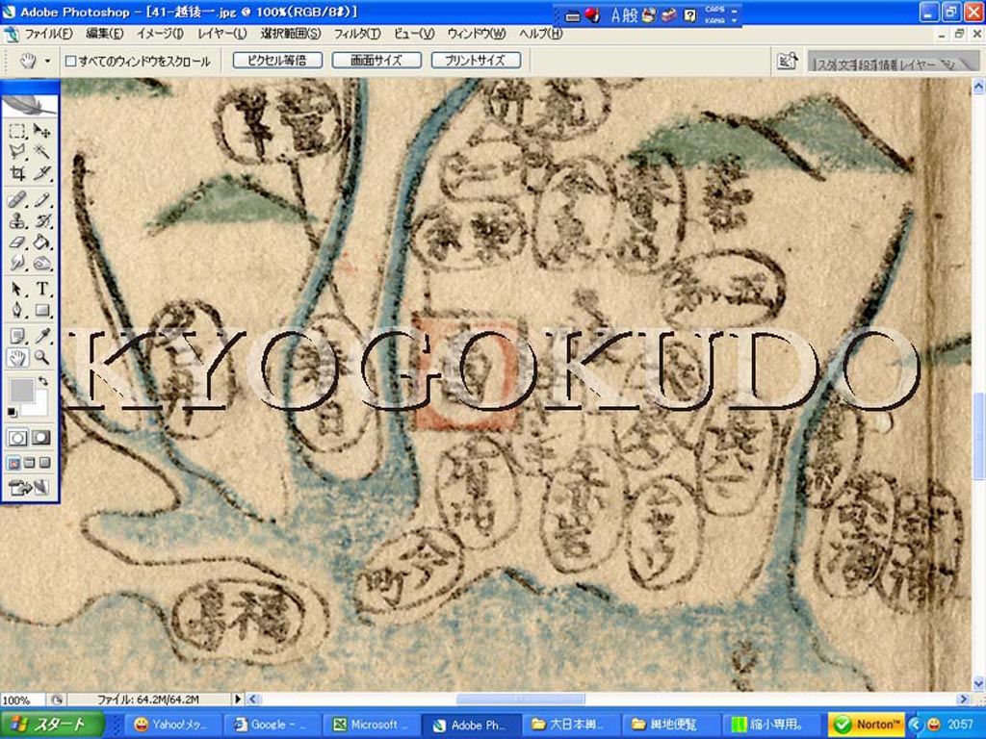
Task: Select the Slice tool
Action: 41,173
